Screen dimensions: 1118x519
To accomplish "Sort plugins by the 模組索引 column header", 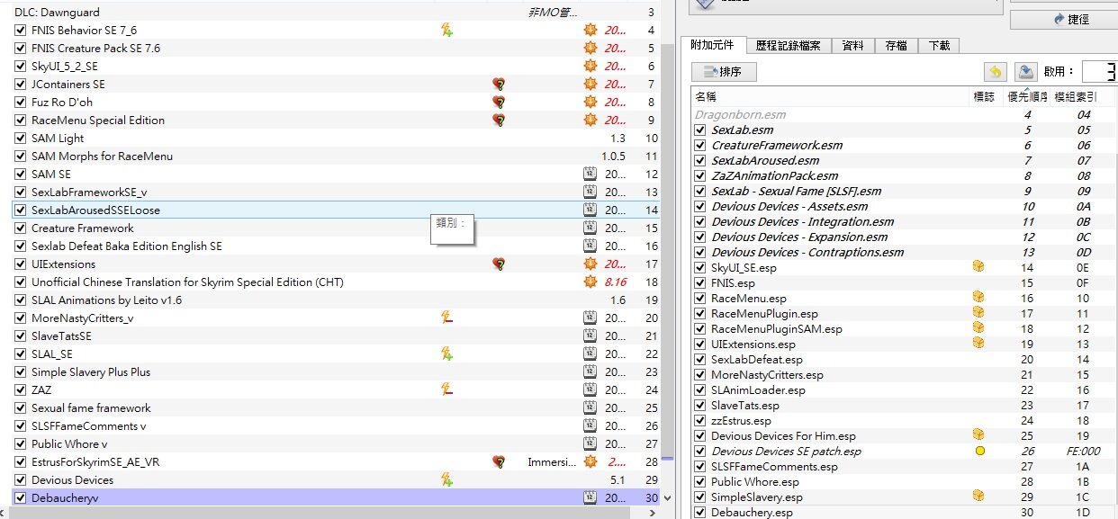I will point(1084,96).
